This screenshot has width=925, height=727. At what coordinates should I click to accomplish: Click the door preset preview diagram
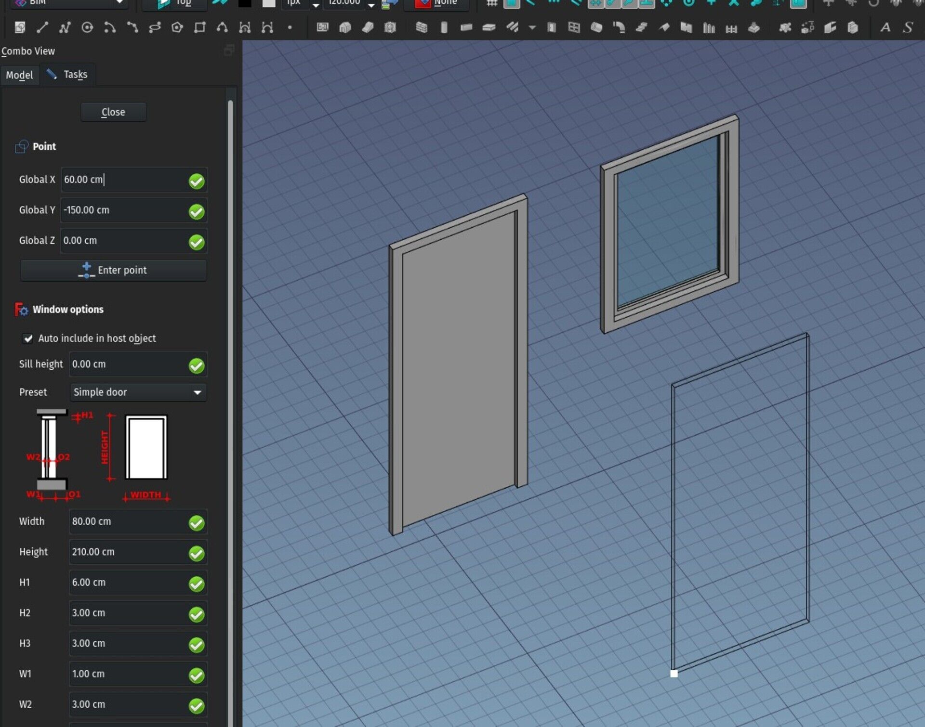(x=99, y=455)
